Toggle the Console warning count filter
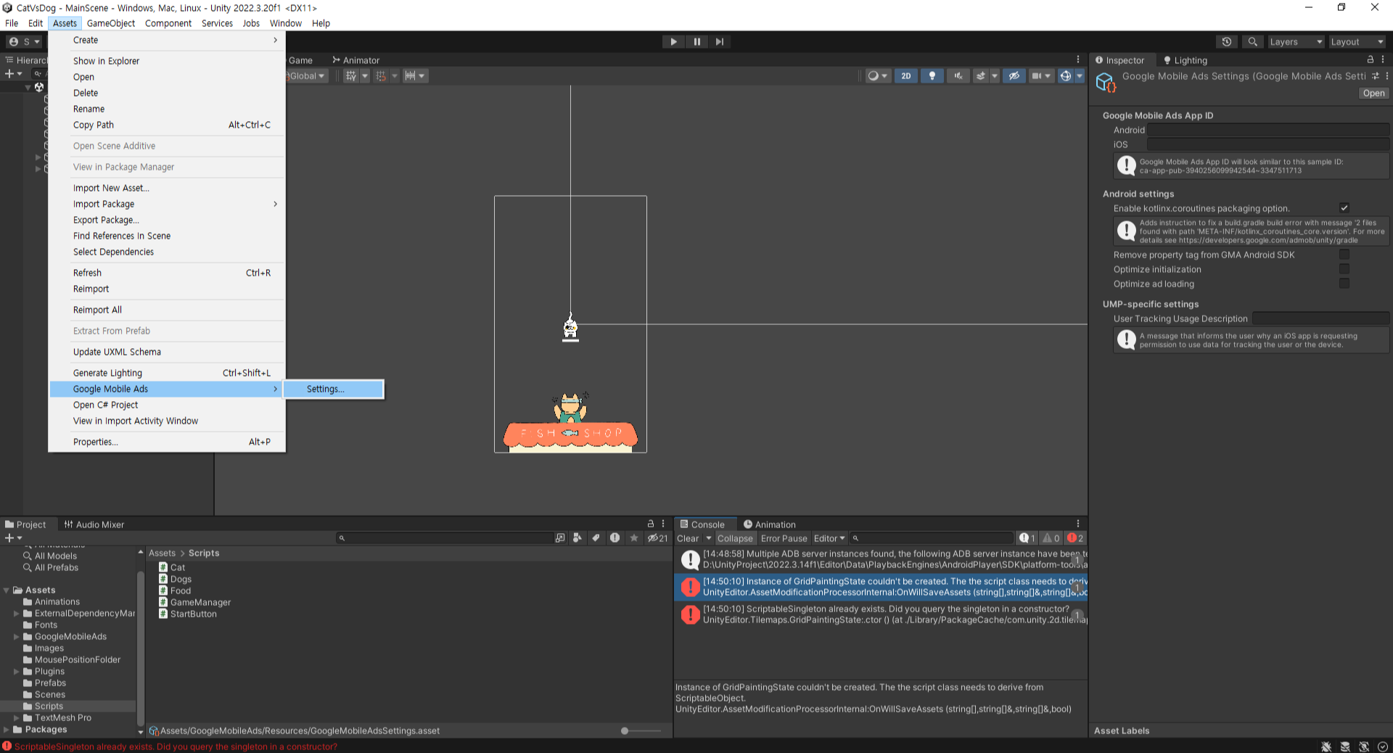Image resolution: width=1393 pixels, height=753 pixels. pos(1051,538)
